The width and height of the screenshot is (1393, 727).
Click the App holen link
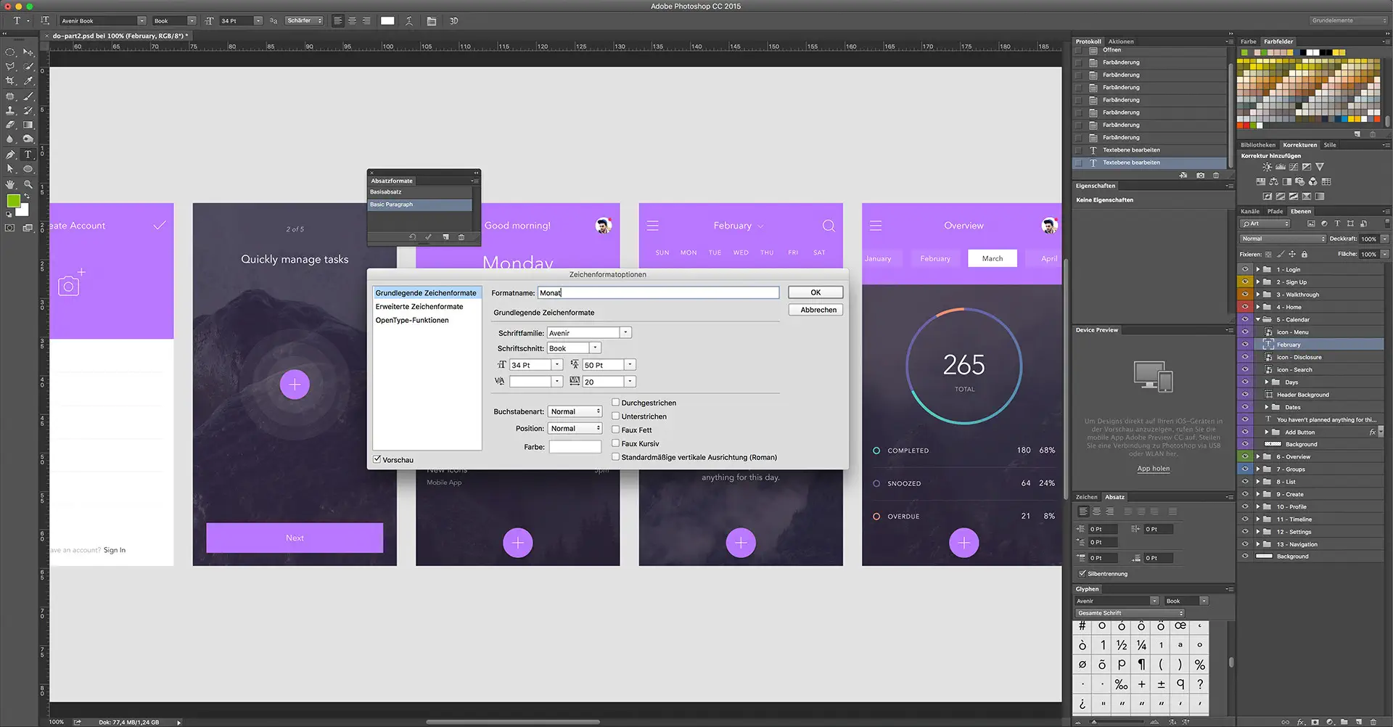pos(1153,469)
